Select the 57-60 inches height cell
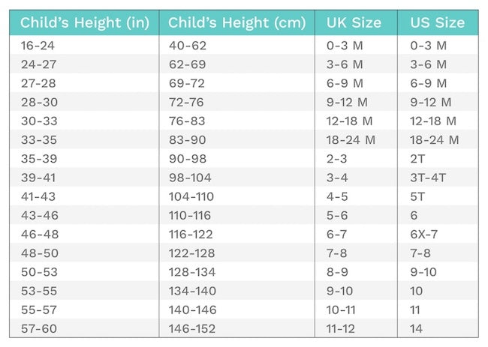This screenshot has width=488, height=347. coord(38,328)
